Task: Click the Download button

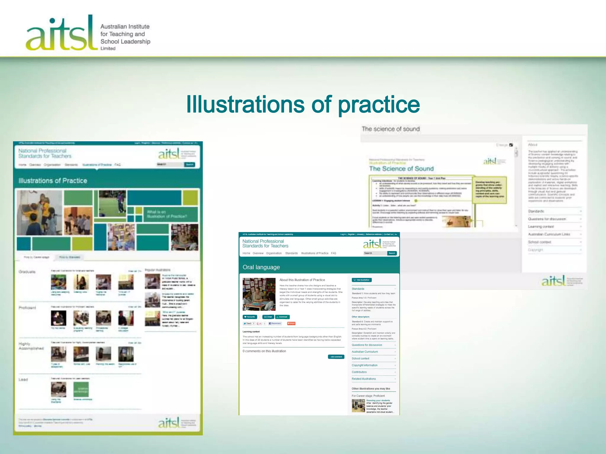Action: [x=282, y=317]
